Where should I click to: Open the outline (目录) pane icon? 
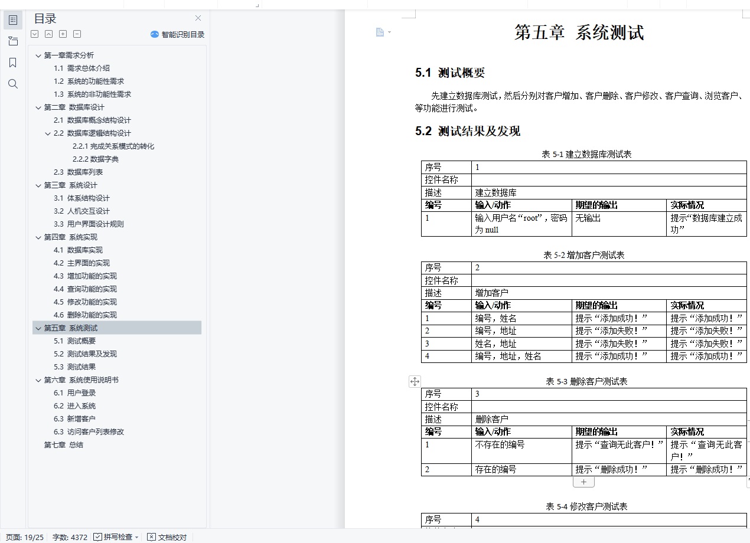pos(13,20)
